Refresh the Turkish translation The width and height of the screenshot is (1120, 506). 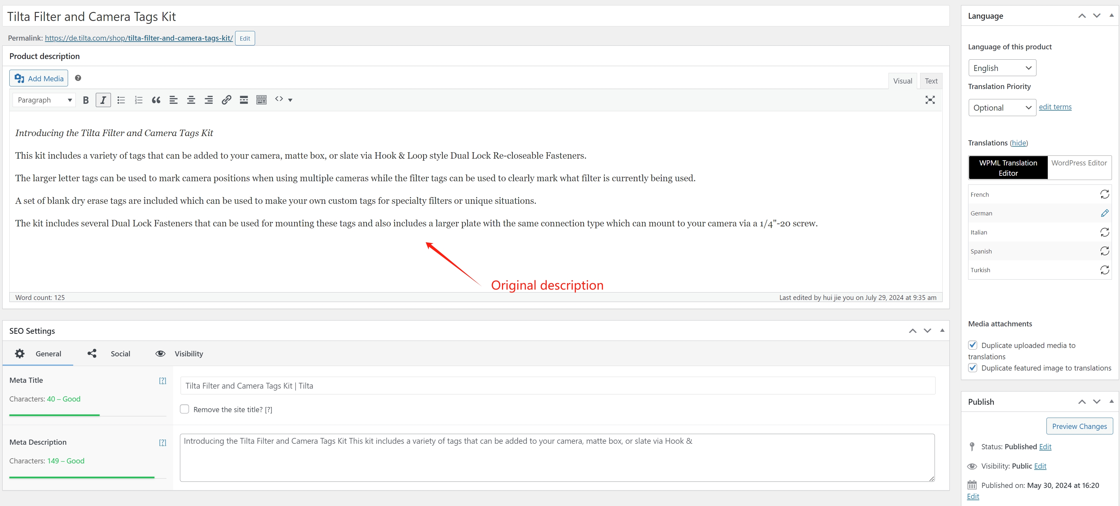pyautogui.click(x=1104, y=270)
